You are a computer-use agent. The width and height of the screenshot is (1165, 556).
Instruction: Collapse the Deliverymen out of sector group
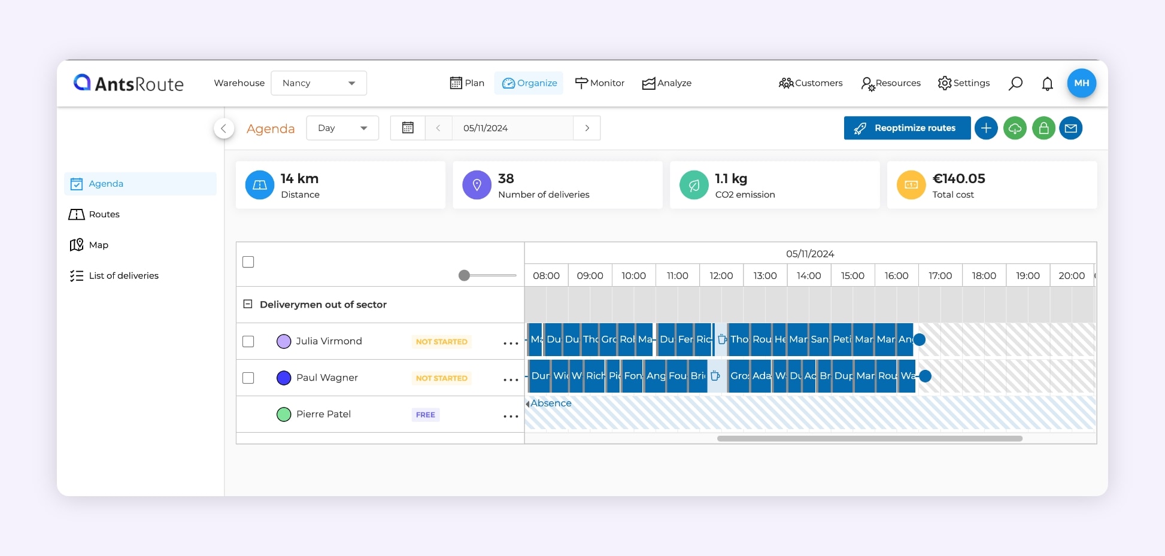pos(248,304)
